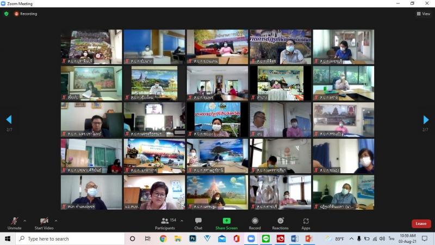435x245 pixels.
Task: Open the Mail app from the taskbar
Action: 222,238
